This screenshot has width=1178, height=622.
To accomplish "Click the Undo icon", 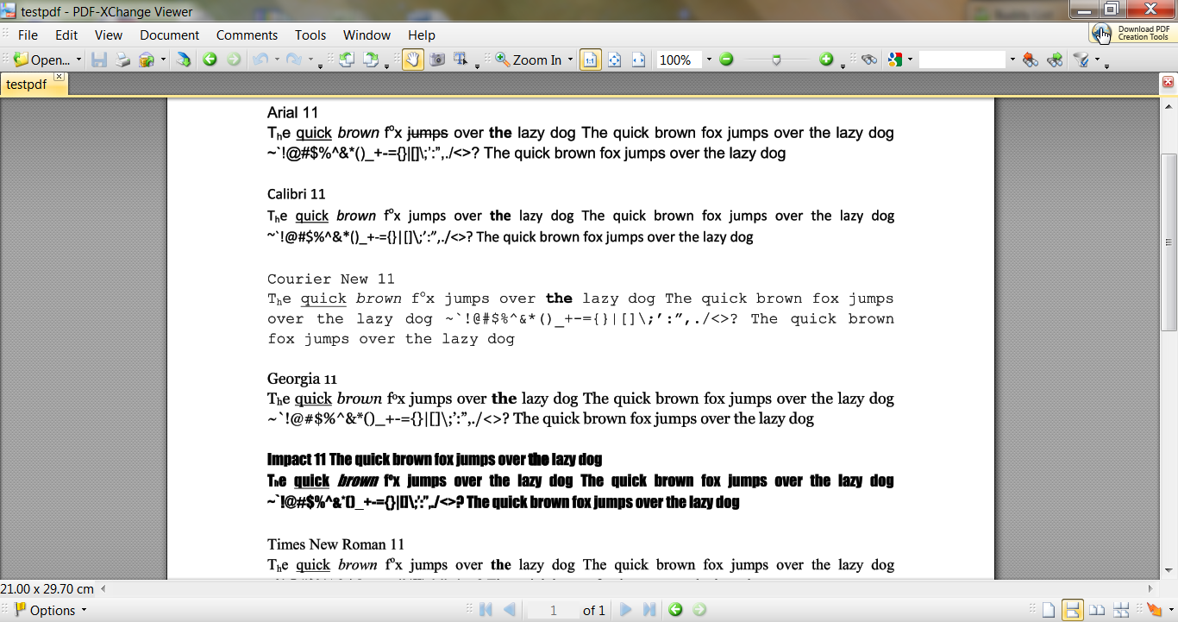I will 260,60.
